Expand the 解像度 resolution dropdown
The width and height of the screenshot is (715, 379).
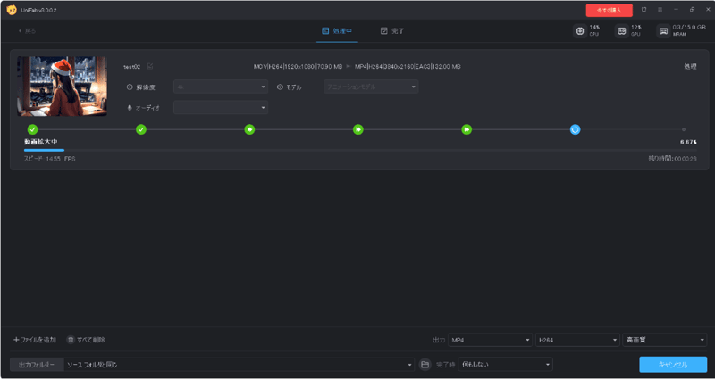(221, 87)
